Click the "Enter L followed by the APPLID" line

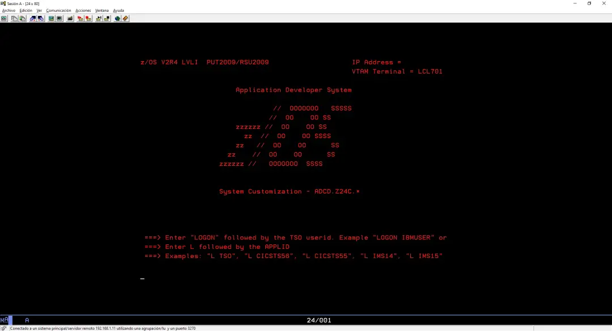click(x=217, y=247)
